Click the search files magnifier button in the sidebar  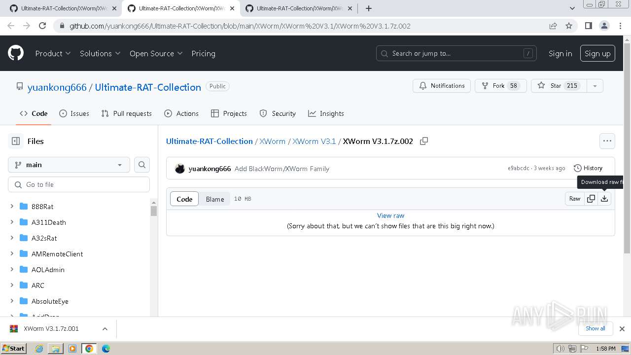point(142,165)
